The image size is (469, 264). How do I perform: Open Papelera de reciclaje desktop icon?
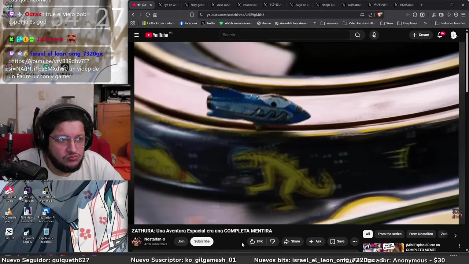[x=46, y=235]
